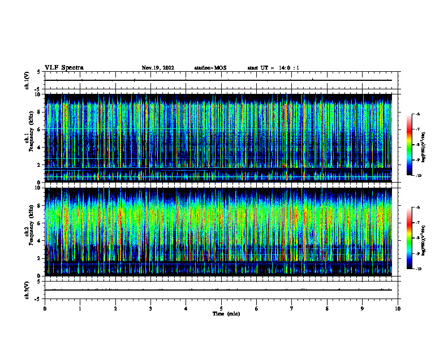
Task: Click the "-6" label on ch.1 color bar
Action: [417, 114]
